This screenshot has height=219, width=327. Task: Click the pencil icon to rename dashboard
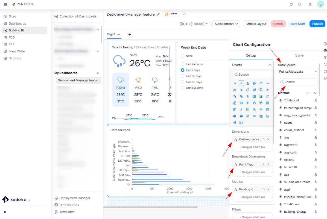pos(158,14)
